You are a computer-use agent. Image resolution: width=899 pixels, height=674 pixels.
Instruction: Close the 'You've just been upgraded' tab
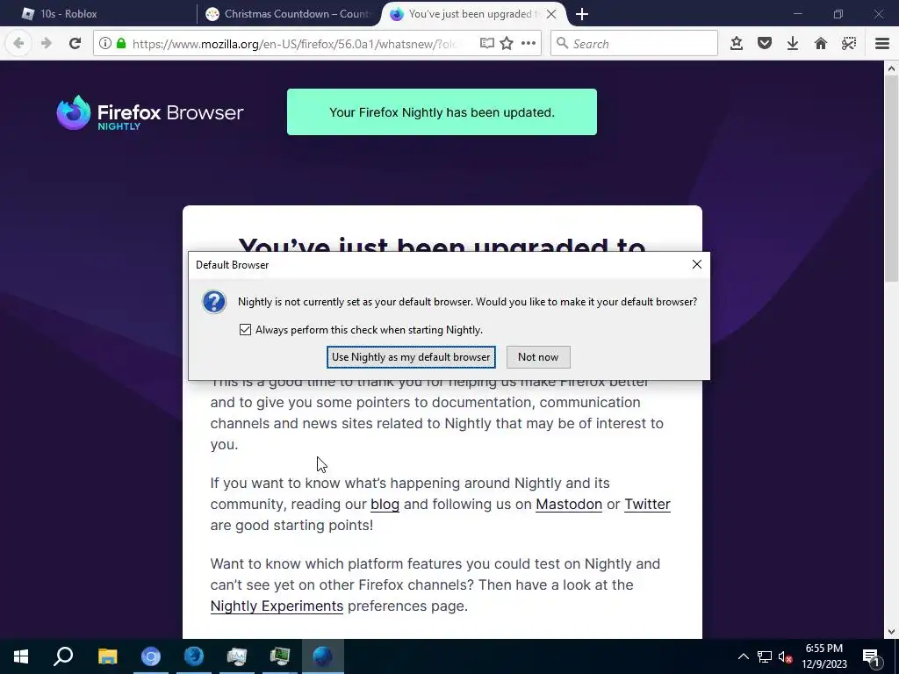(551, 14)
